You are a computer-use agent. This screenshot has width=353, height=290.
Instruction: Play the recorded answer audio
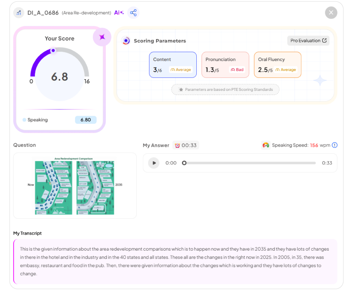(x=154, y=163)
